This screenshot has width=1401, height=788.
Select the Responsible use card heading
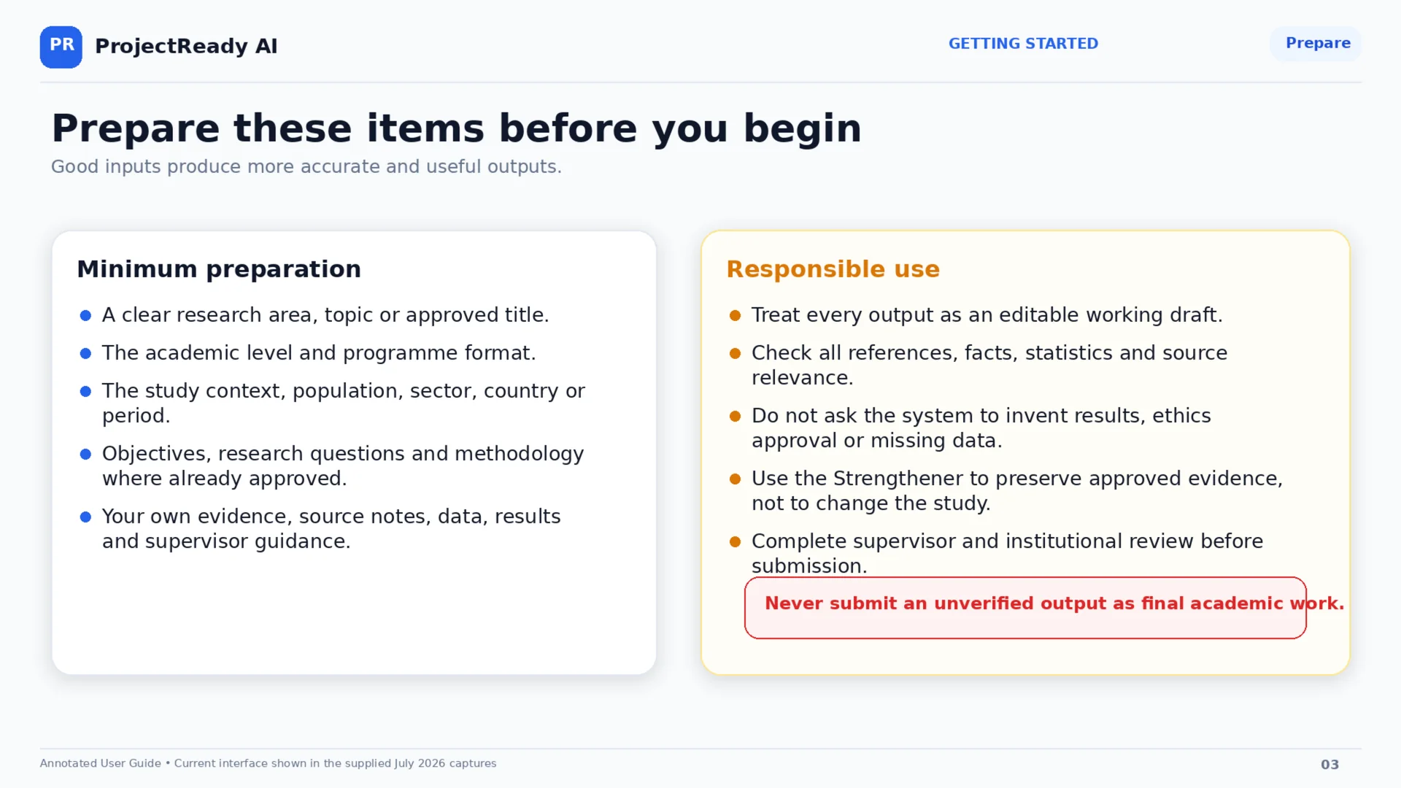pyautogui.click(x=833, y=269)
